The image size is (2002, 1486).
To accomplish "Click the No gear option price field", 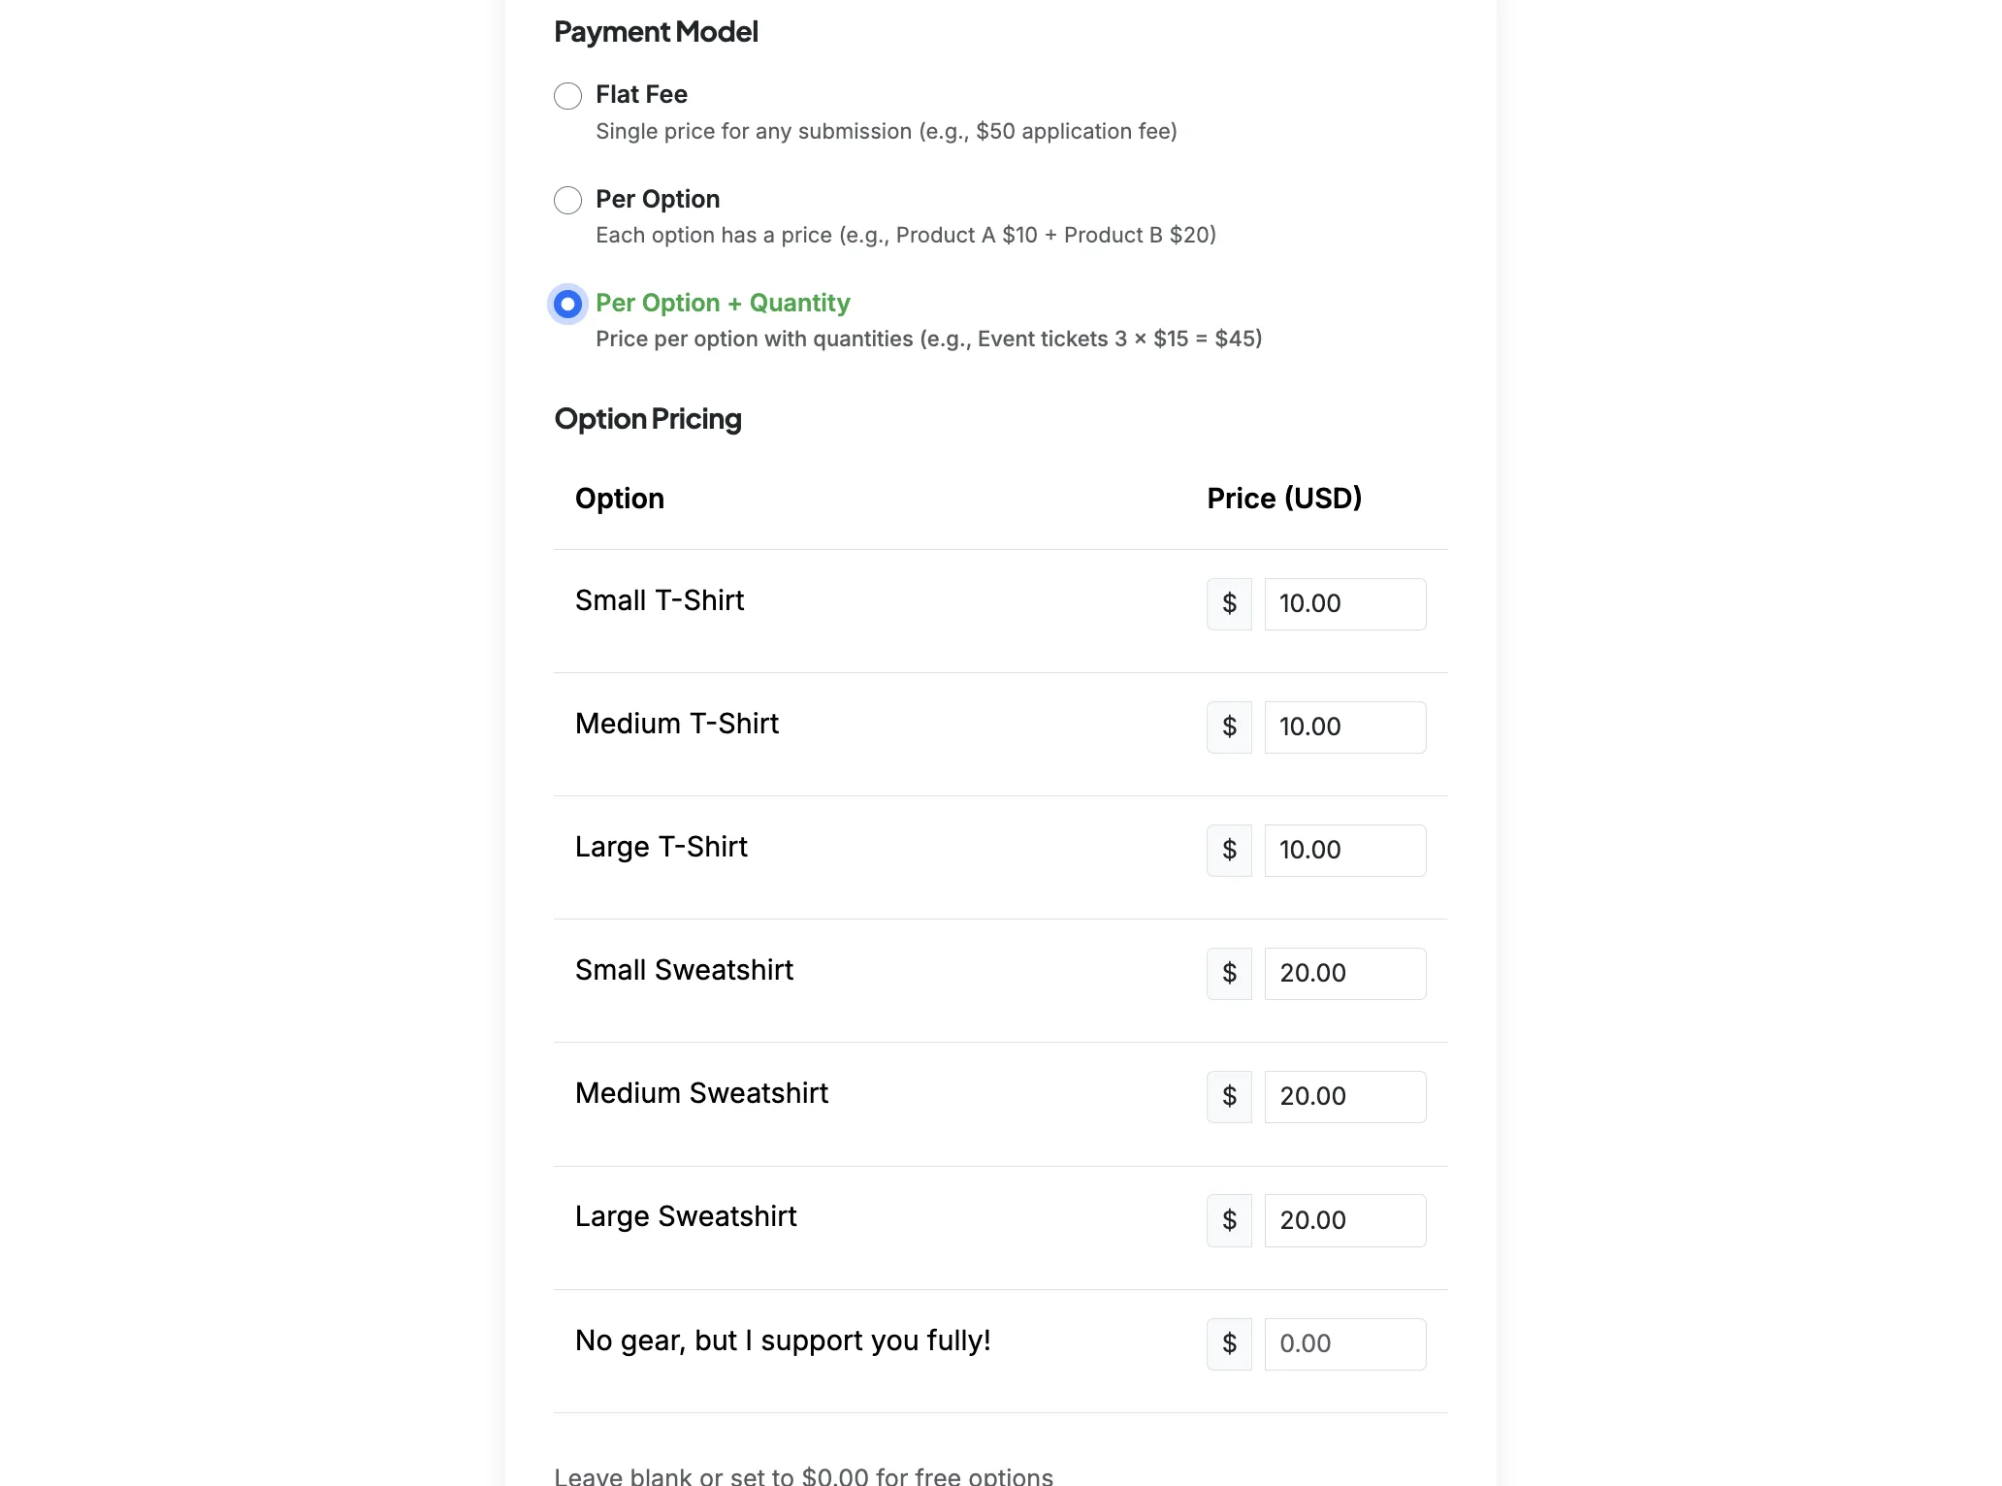I will [1344, 1343].
